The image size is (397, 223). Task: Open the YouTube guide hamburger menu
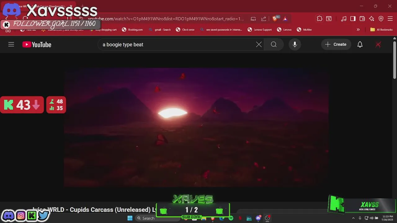(11, 44)
